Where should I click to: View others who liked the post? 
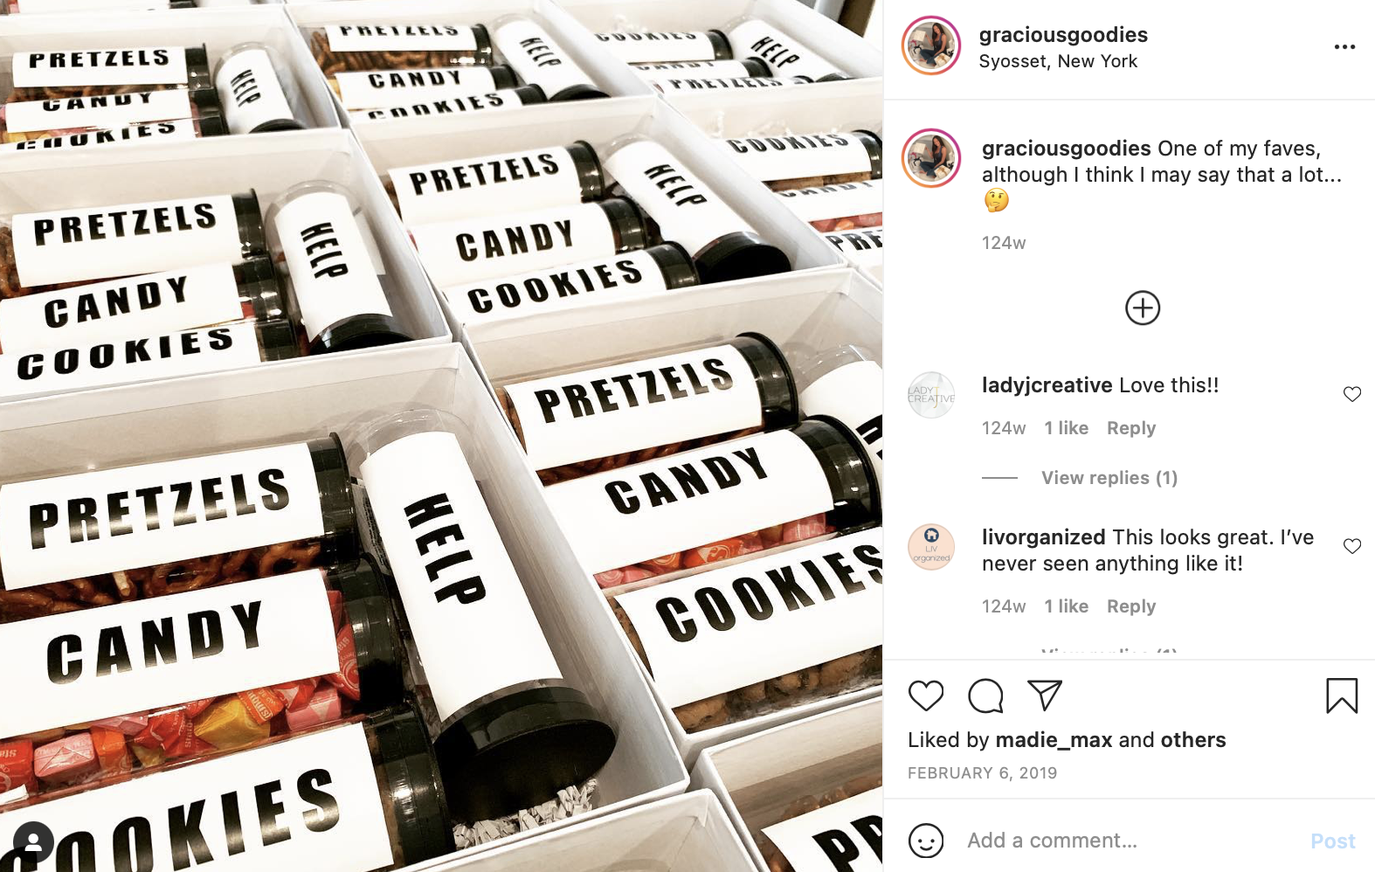tap(1193, 740)
